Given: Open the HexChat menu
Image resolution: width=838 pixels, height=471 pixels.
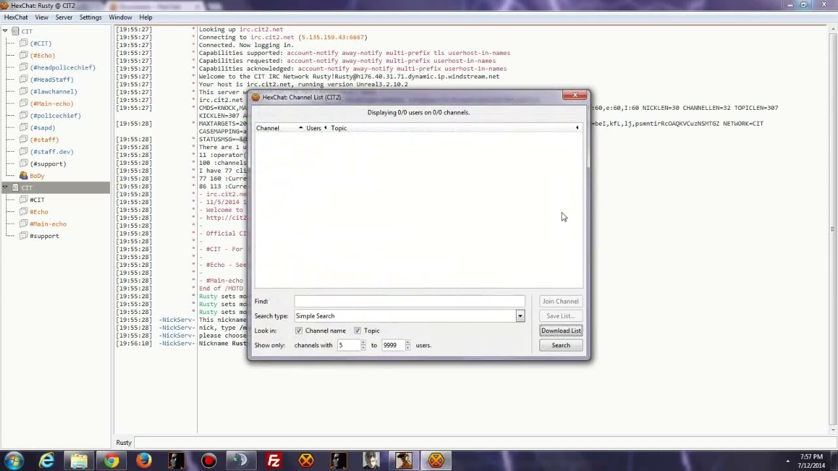Looking at the screenshot, I should (16, 18).
